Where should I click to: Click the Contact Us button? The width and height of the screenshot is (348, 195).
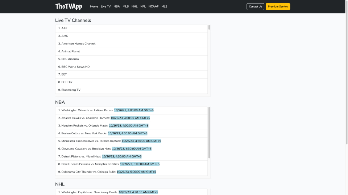[x=255, y=6]
